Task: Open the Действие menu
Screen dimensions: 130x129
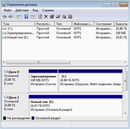Action: (x=22, y=10)
